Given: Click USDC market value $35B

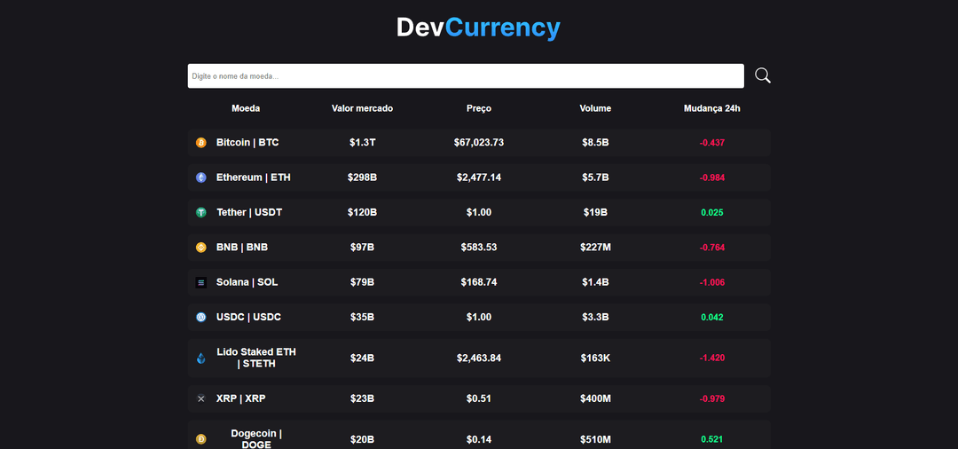Looking at the screenshot, I should tap(362, 317).
